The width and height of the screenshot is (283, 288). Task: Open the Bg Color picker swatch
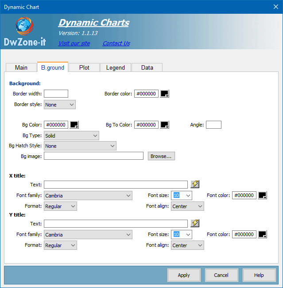(74, 125)
